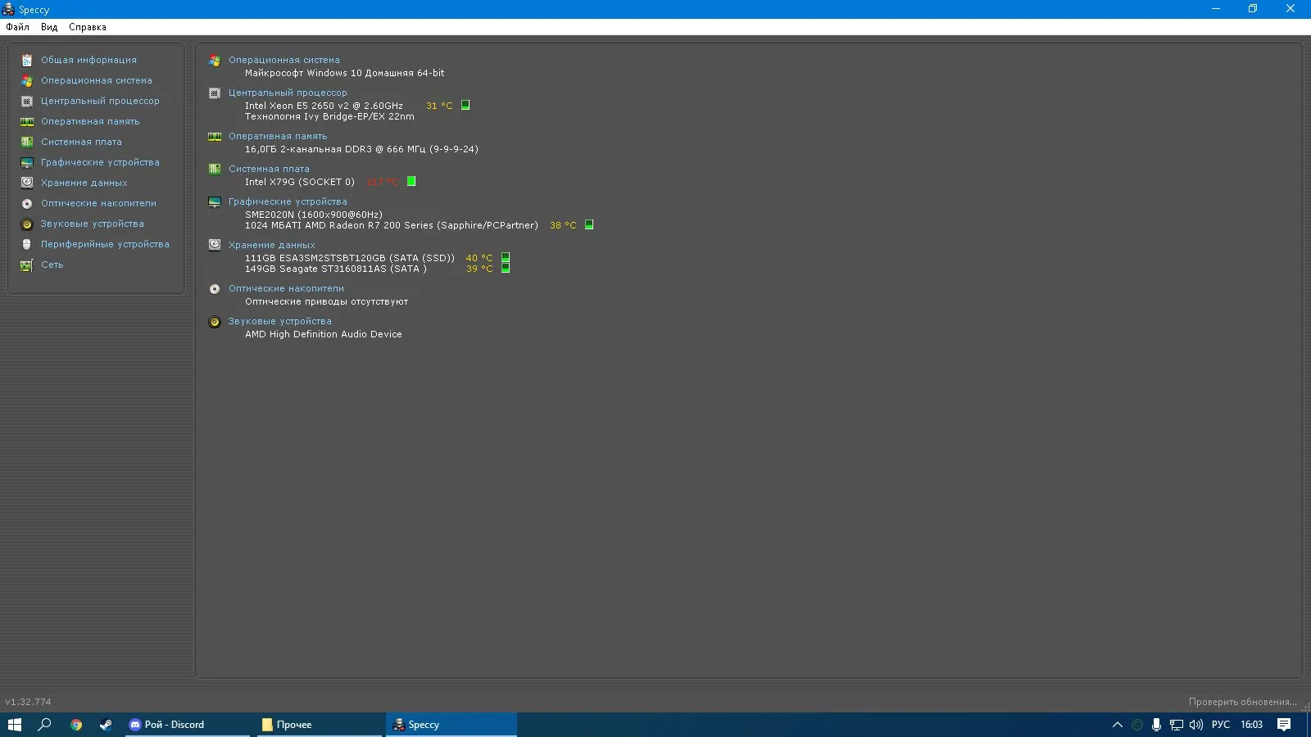Open Steam from the taskbar
1311x737 pixels.
pos(107,725)
